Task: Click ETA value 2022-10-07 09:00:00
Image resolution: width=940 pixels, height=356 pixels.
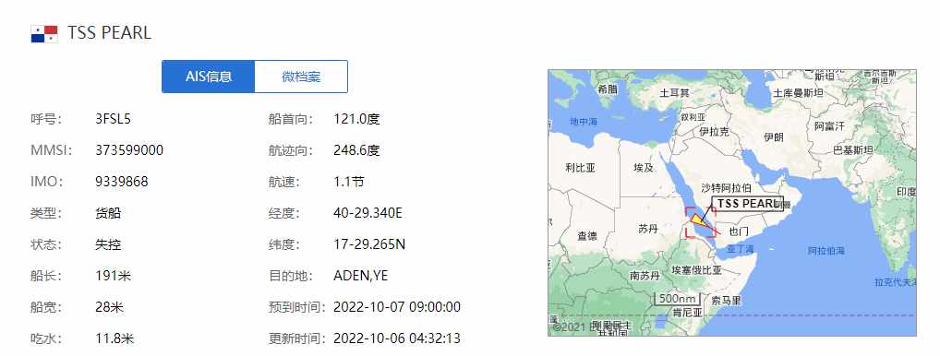Action: click(x=397, y=307)
